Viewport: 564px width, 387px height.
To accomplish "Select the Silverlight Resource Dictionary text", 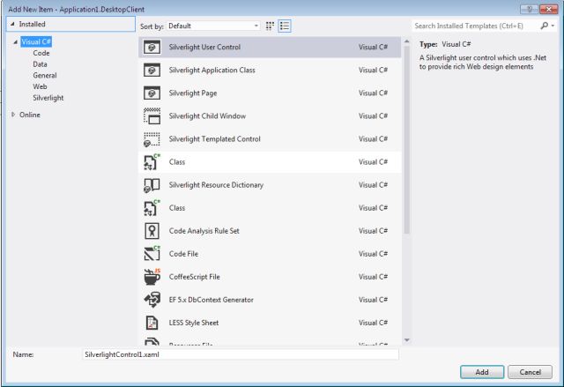I will [216, 185].
